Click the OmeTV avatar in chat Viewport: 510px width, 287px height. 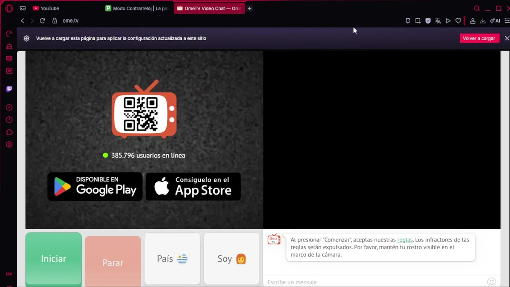pos(274,239)
